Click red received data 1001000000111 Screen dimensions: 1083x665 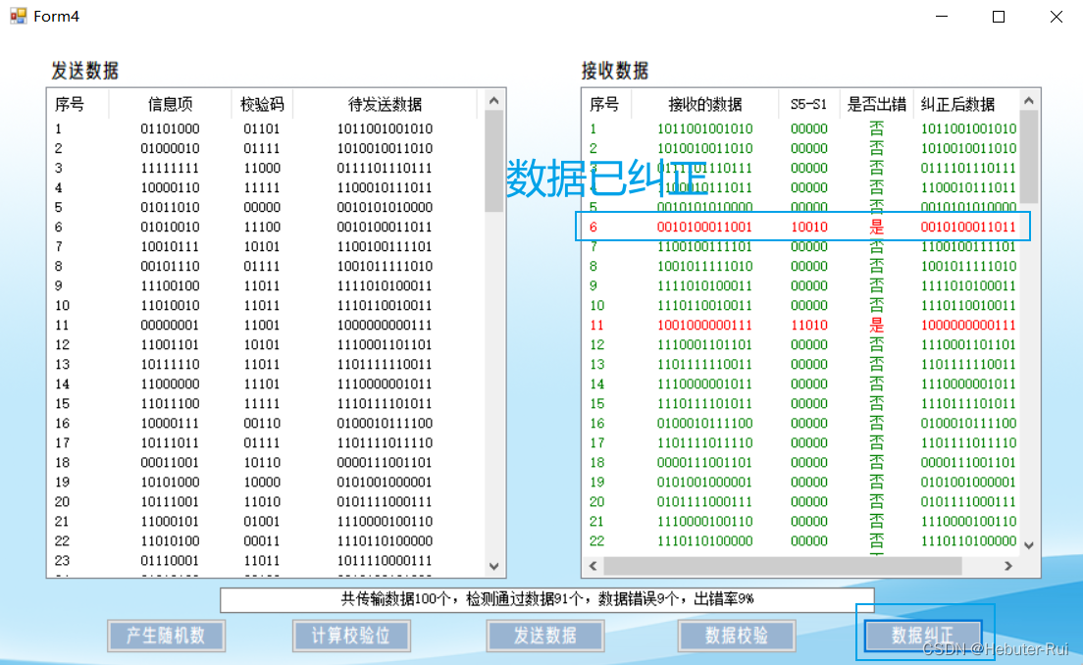(705, 326)
